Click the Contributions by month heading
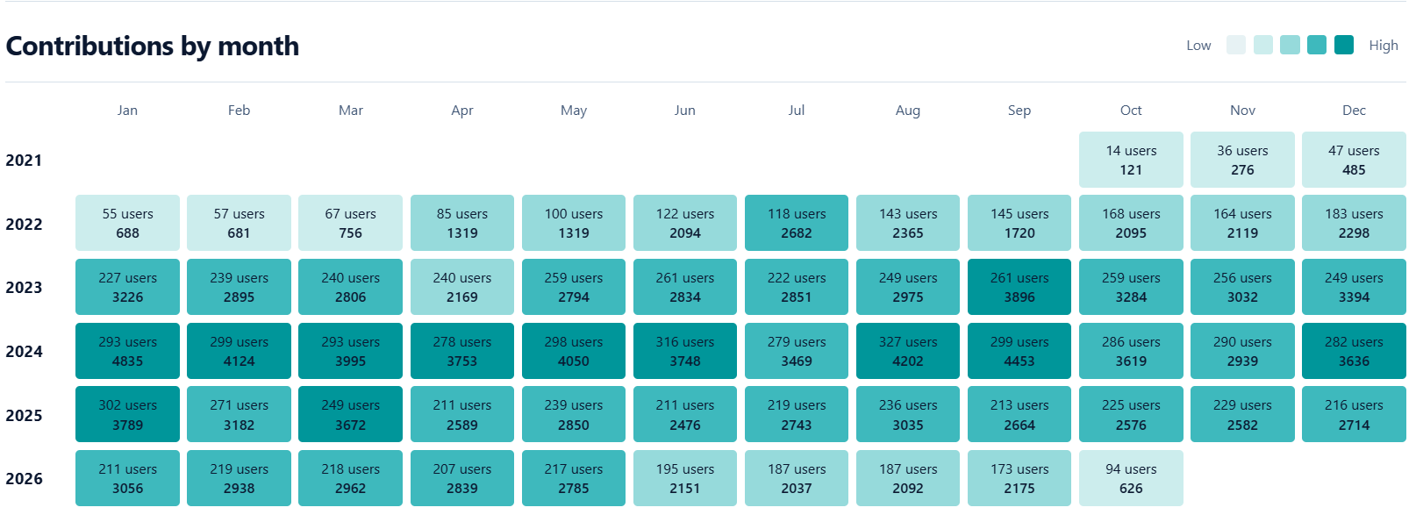The height and width of the screenshot is (529, 1416). [153, 46]
